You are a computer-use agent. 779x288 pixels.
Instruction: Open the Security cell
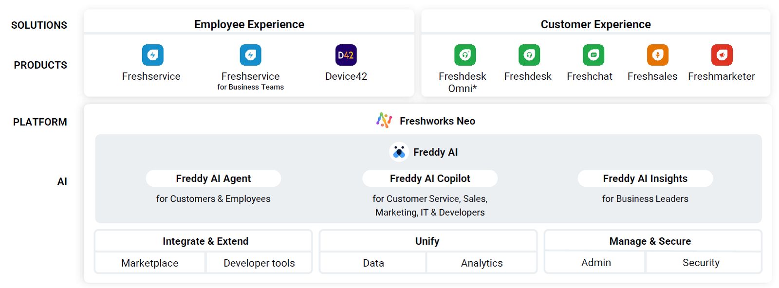701,262
